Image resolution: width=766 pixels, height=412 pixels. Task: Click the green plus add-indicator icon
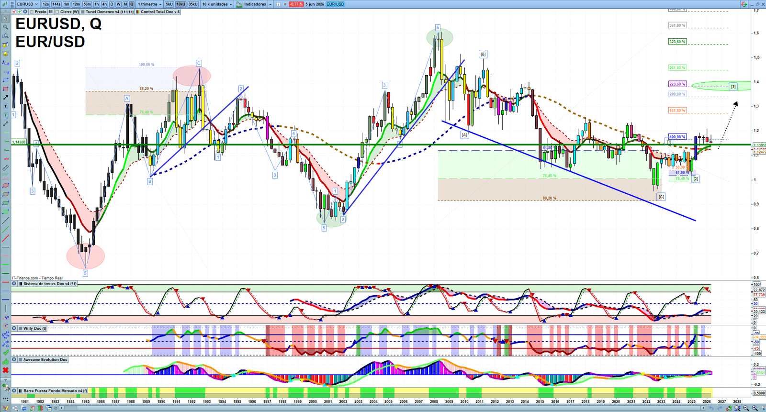(x=20, y=11)
